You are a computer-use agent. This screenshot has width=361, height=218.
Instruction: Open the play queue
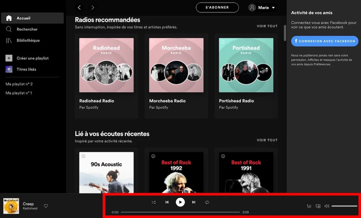309,206
